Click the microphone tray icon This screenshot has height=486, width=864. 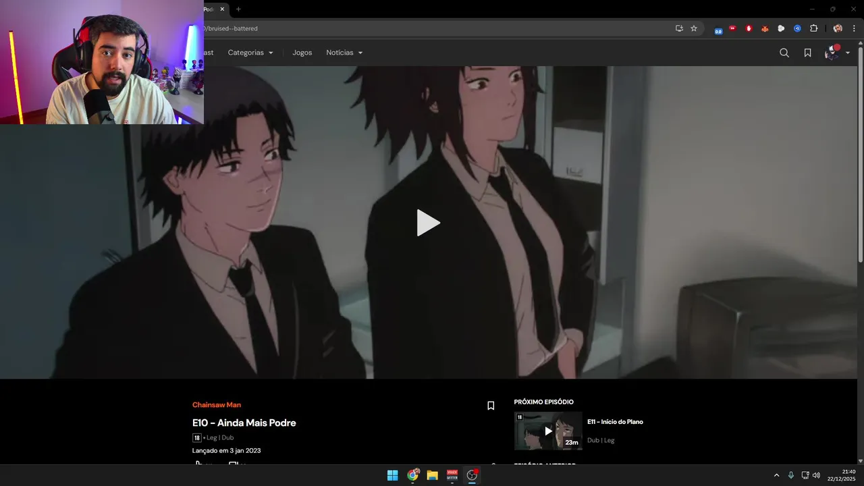791,475
